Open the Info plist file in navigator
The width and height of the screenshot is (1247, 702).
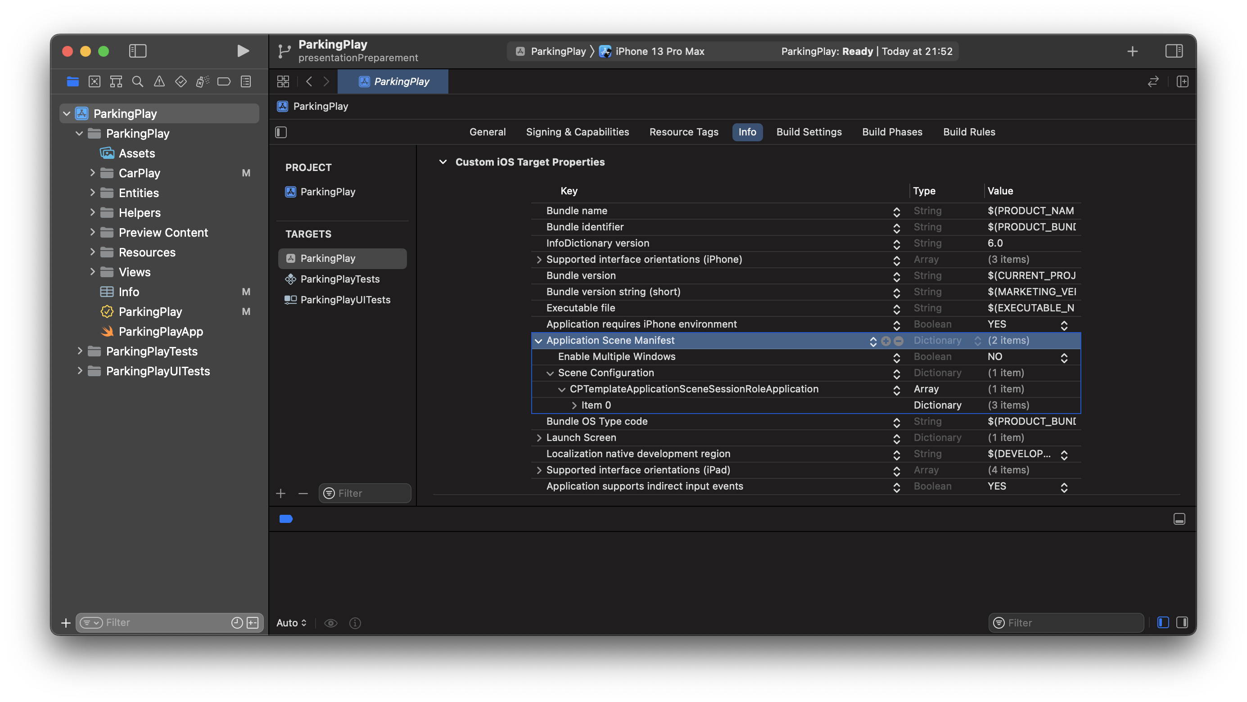129,292
